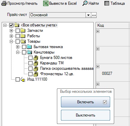The width and height of the screenshot is (130, 126).
Task: Expand the grid row containing code 00027
Action: point(98,66)
